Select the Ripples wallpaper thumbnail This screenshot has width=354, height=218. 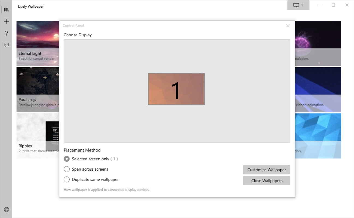click(38, 136)
